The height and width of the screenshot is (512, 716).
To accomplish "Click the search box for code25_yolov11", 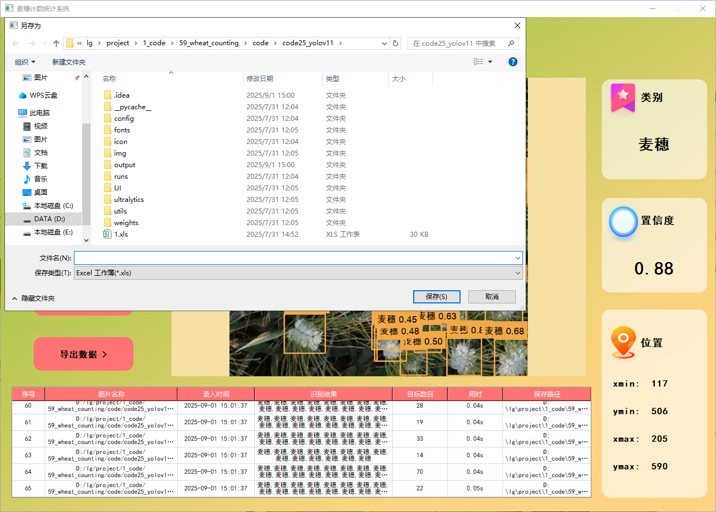I will pyautogui.click(x=463, y=43).
